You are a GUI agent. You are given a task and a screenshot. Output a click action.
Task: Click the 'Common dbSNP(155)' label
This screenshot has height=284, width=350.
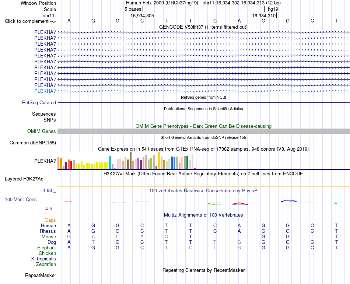point(33,143)
